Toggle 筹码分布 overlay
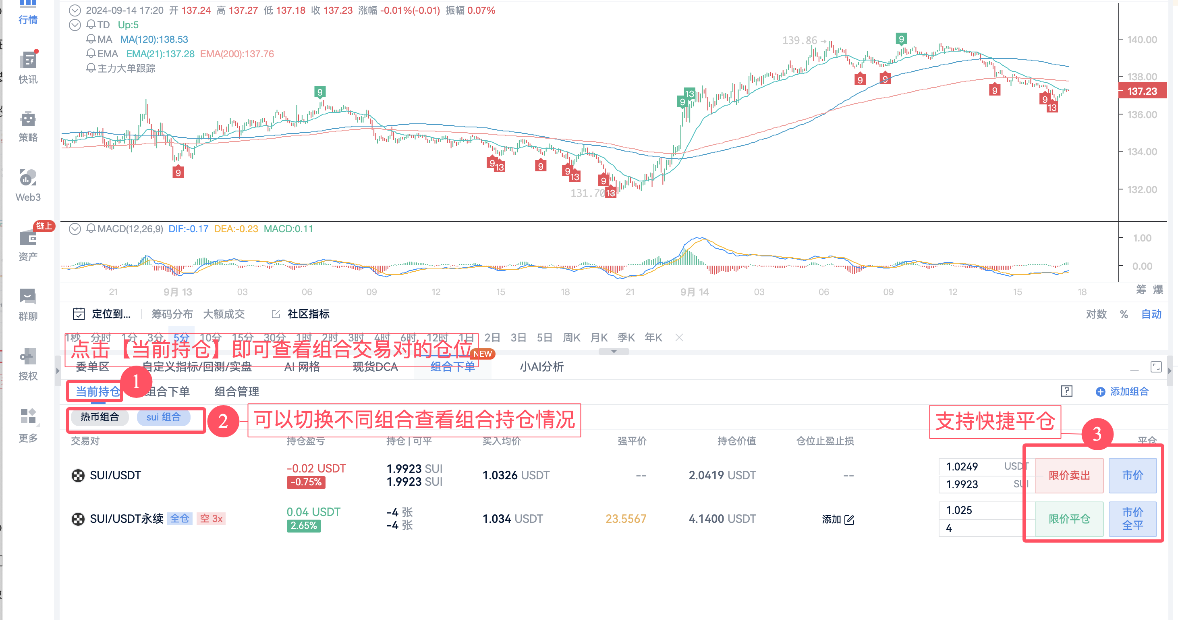Viewport: 1178px width, 620px height. [172, 314]
